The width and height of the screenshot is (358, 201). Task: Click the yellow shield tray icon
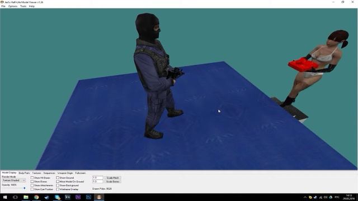310,197
